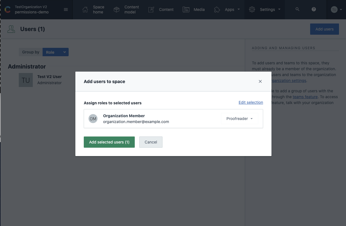346x226 pixels.
Task: Click the Group by label
Action: click(31, 52)
